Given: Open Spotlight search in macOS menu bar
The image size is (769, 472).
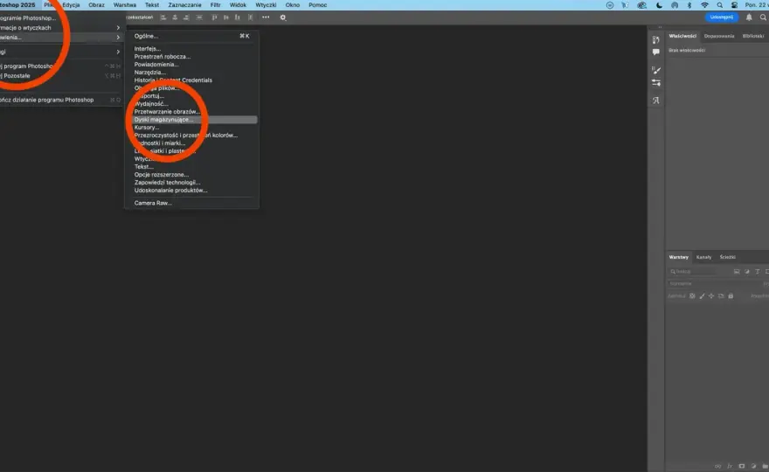Looking at the screenshot, I should point(719,5).
